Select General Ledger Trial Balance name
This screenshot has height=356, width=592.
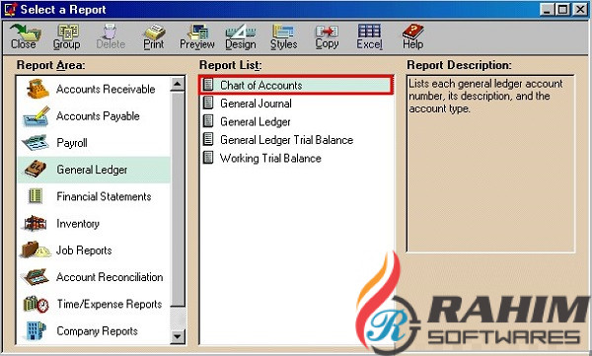pos(286,140)
